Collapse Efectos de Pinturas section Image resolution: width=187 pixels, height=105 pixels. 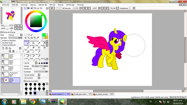pos(1,32)
